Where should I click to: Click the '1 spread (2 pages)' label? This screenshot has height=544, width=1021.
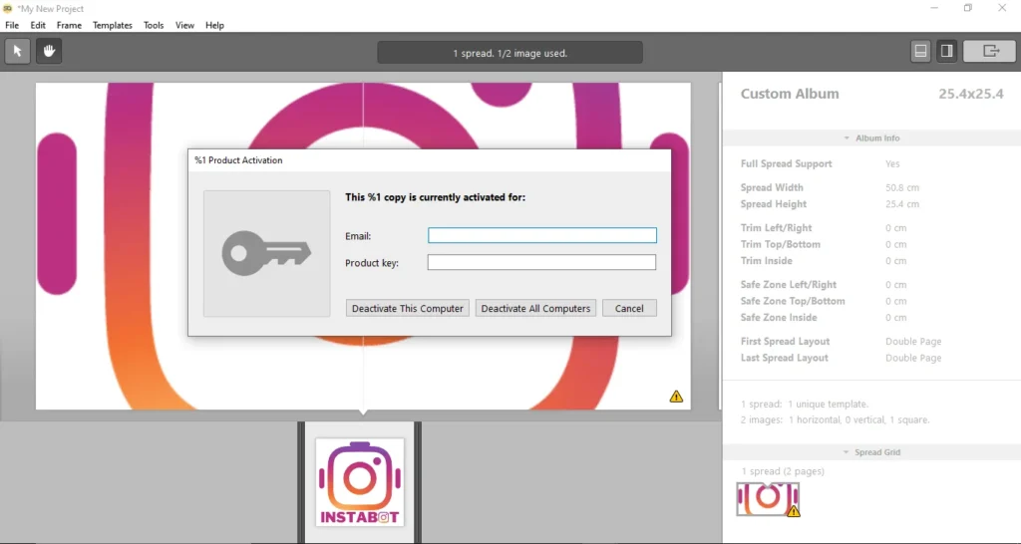coord(783,471)
